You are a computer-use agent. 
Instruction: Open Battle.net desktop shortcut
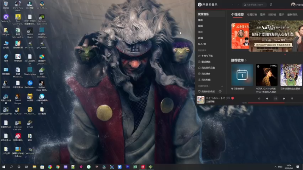(x=30, y=84)
